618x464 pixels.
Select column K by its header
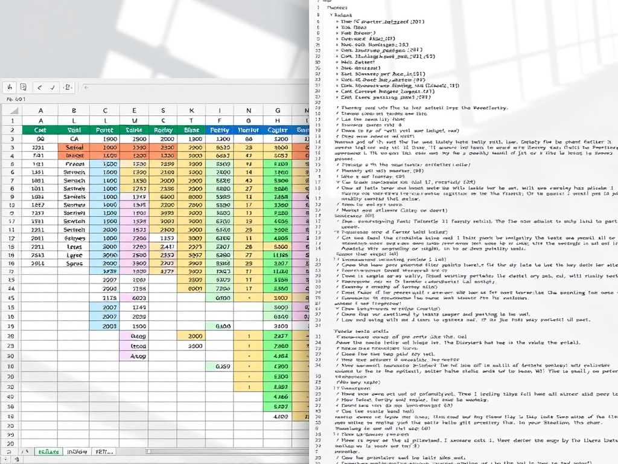(192, 111)
